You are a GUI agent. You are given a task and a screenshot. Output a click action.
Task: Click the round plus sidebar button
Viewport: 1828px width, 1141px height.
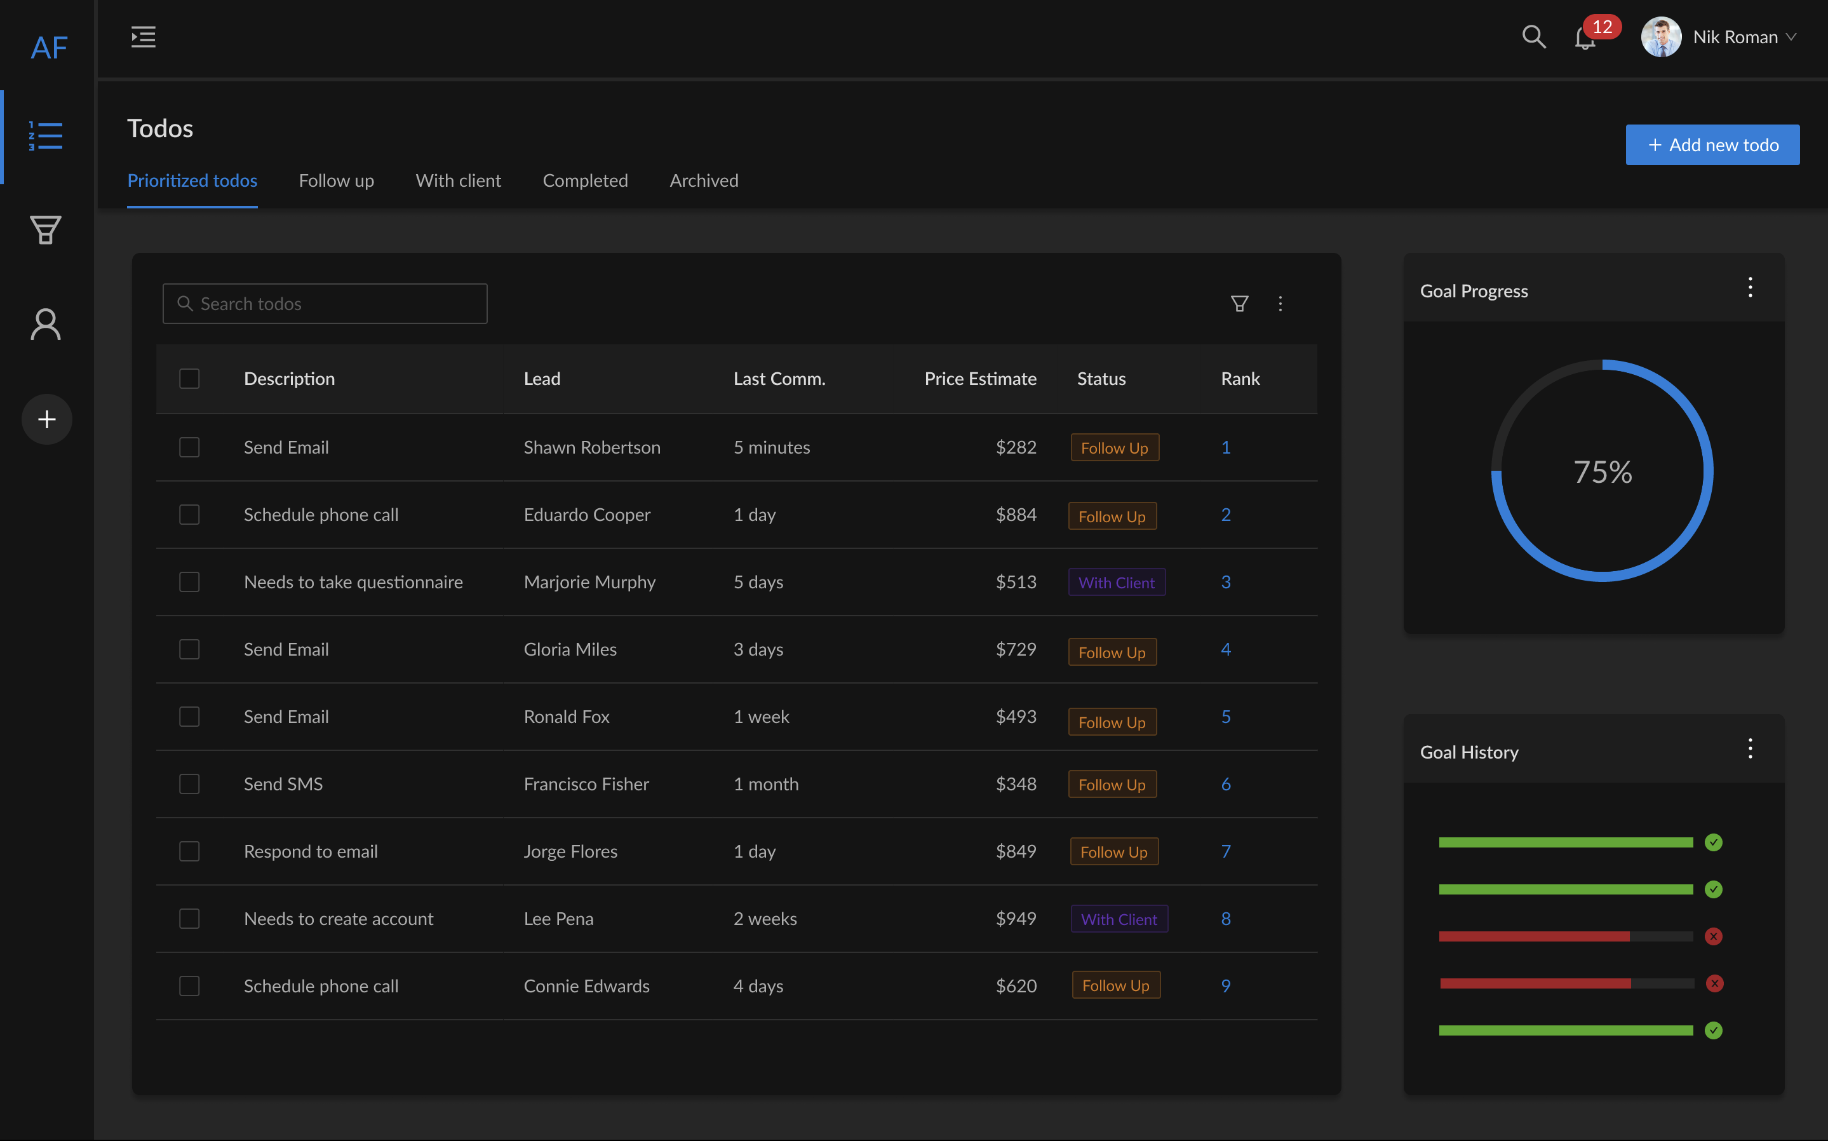coord(47,419)
